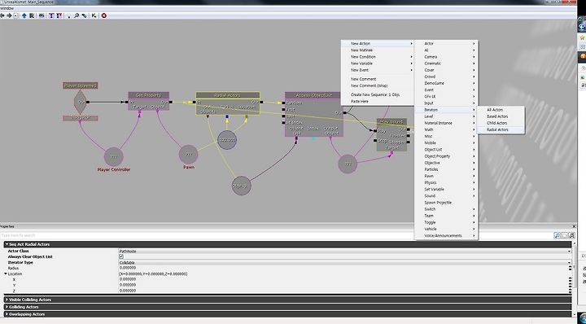
Task: Adjust the Y location value spinner
Action: 571,285
